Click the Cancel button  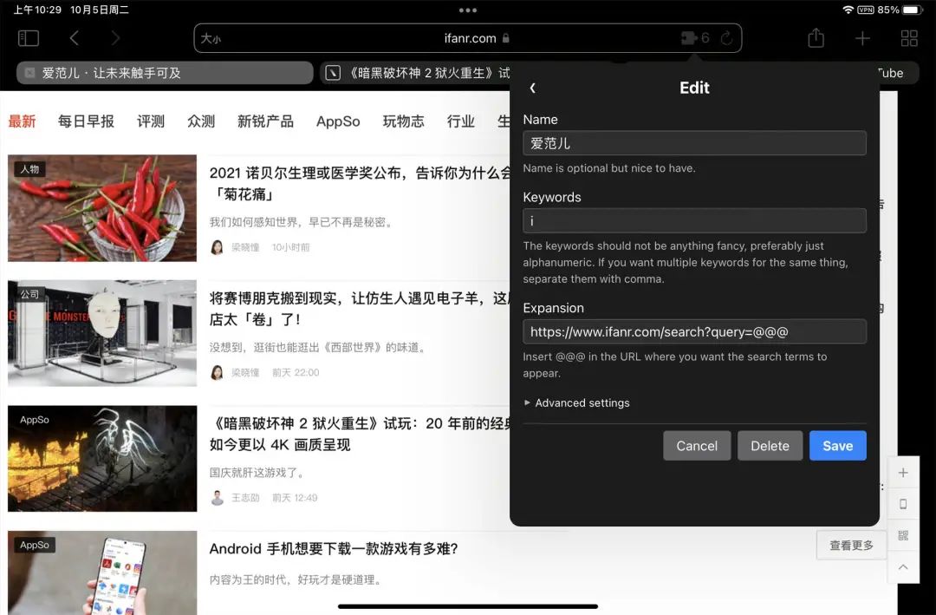coord(697,446)
